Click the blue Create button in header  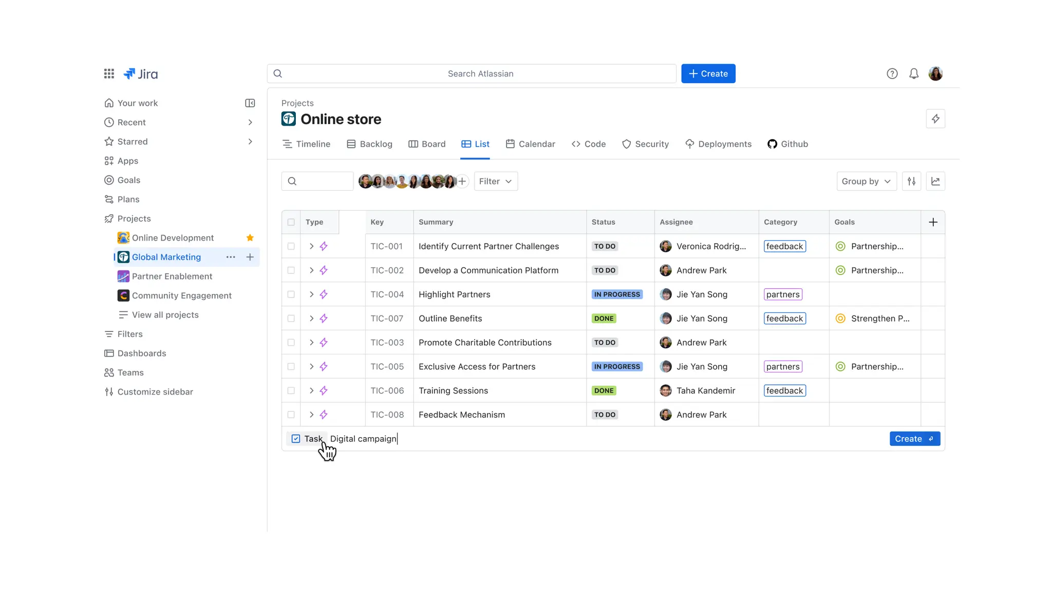(x=708, y=74)
